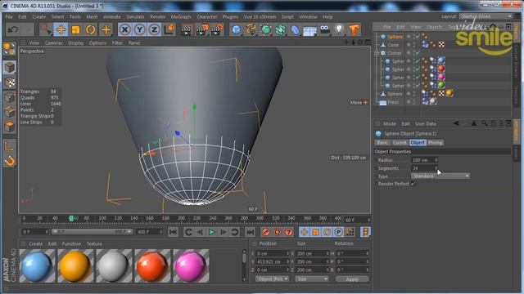The height and width of the screenshot is (294, 524).
Task: Click the Make Editable icon in left sidebar
Action: [9, 49]
